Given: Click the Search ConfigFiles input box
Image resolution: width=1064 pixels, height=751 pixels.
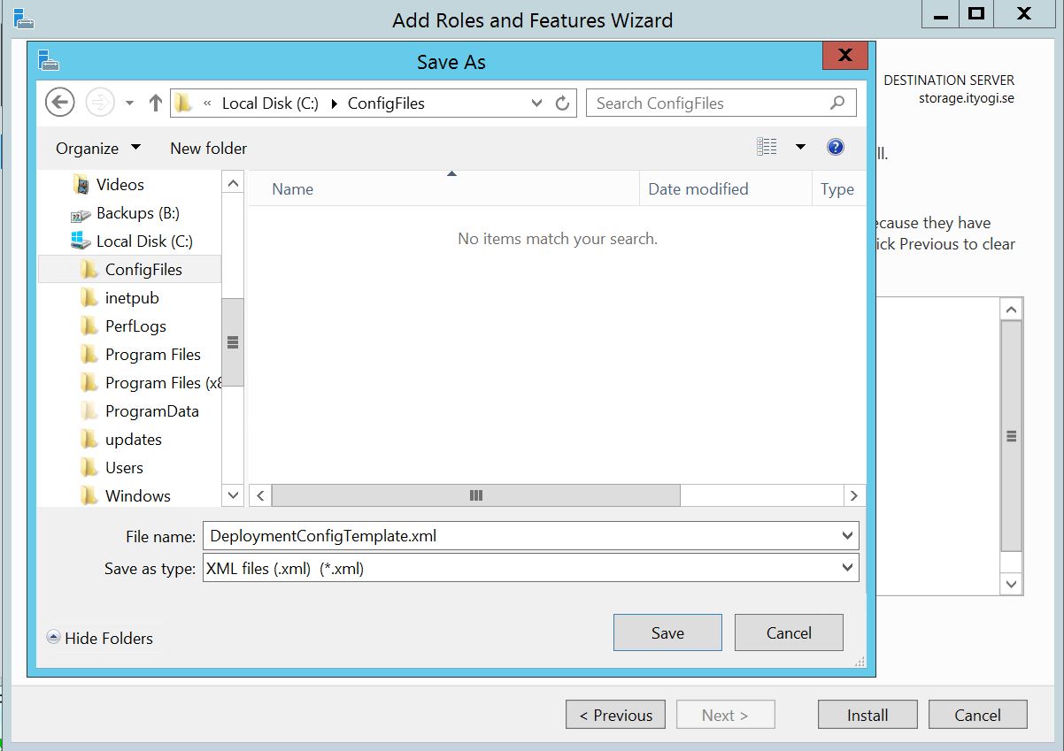Looking at the screenshot, I should [x=708, y=103].
